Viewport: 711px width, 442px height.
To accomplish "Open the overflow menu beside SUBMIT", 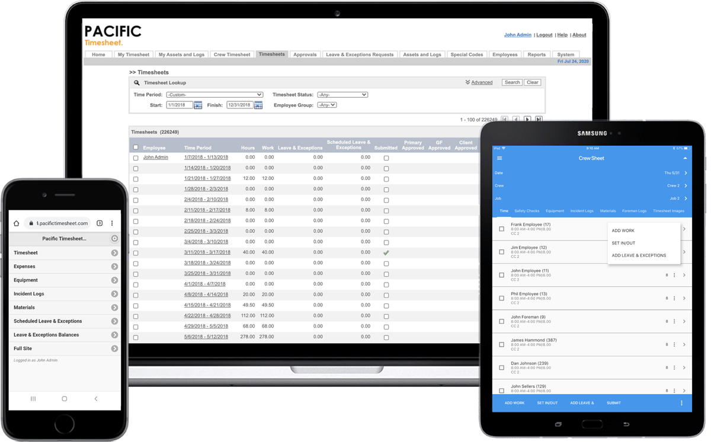I will [681, 403].
